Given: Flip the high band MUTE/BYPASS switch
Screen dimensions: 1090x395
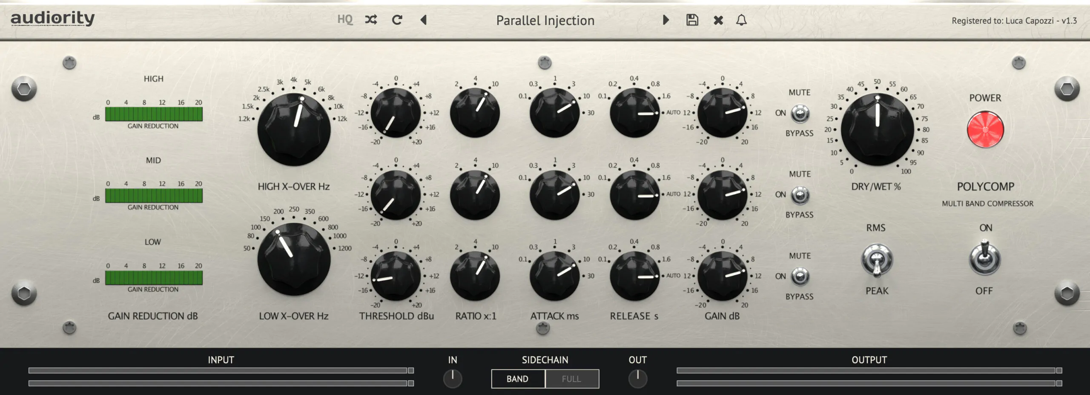Looking at the screenshot, I should [800, 114].
